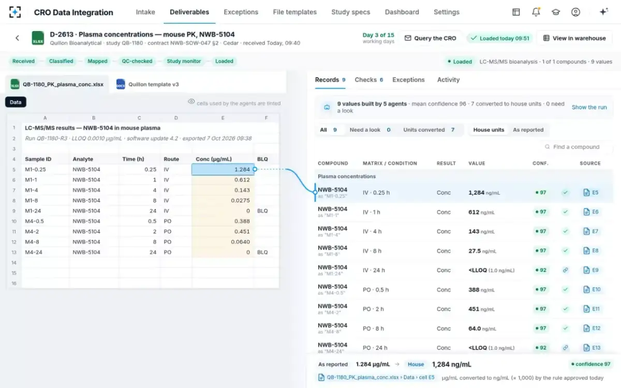Open source cell E10 document icon
This screenshot has height=388, width=621.
(x=586, y=289)
